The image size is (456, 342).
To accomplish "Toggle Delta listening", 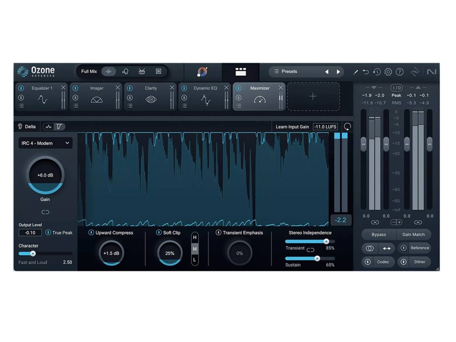I will click(x=27, y=126).
